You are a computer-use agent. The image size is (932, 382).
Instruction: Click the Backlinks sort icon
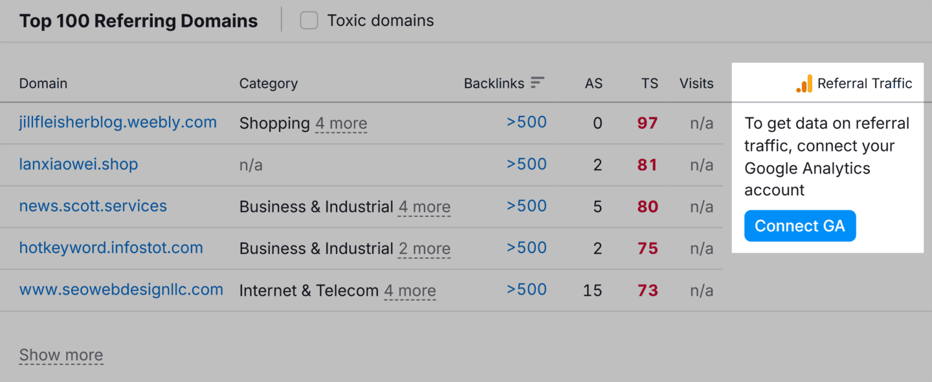537,83
